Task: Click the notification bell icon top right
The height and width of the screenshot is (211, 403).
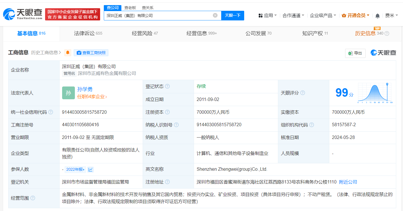Action: click(x=377, y=16)
